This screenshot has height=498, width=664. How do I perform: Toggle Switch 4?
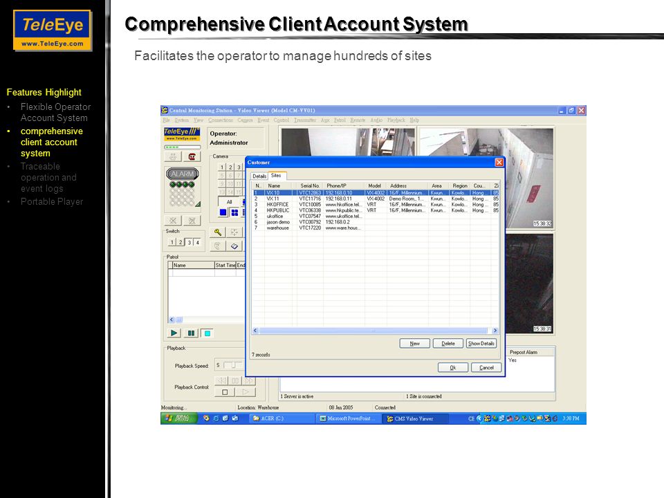point(197,242)
